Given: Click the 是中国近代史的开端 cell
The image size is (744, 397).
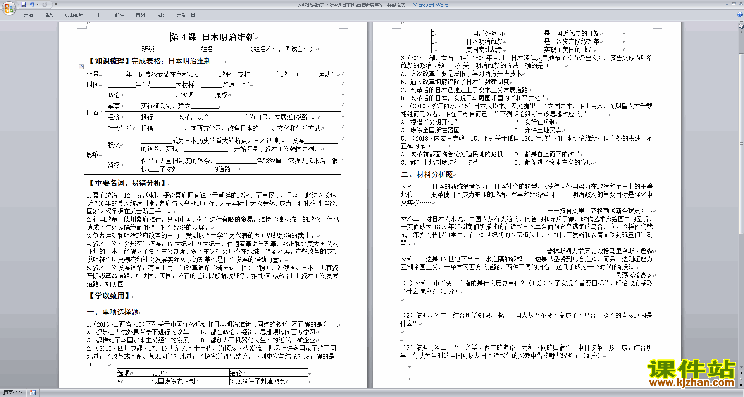Looking at the screenshot, I should pyautogui.click(x=582, y=33).
